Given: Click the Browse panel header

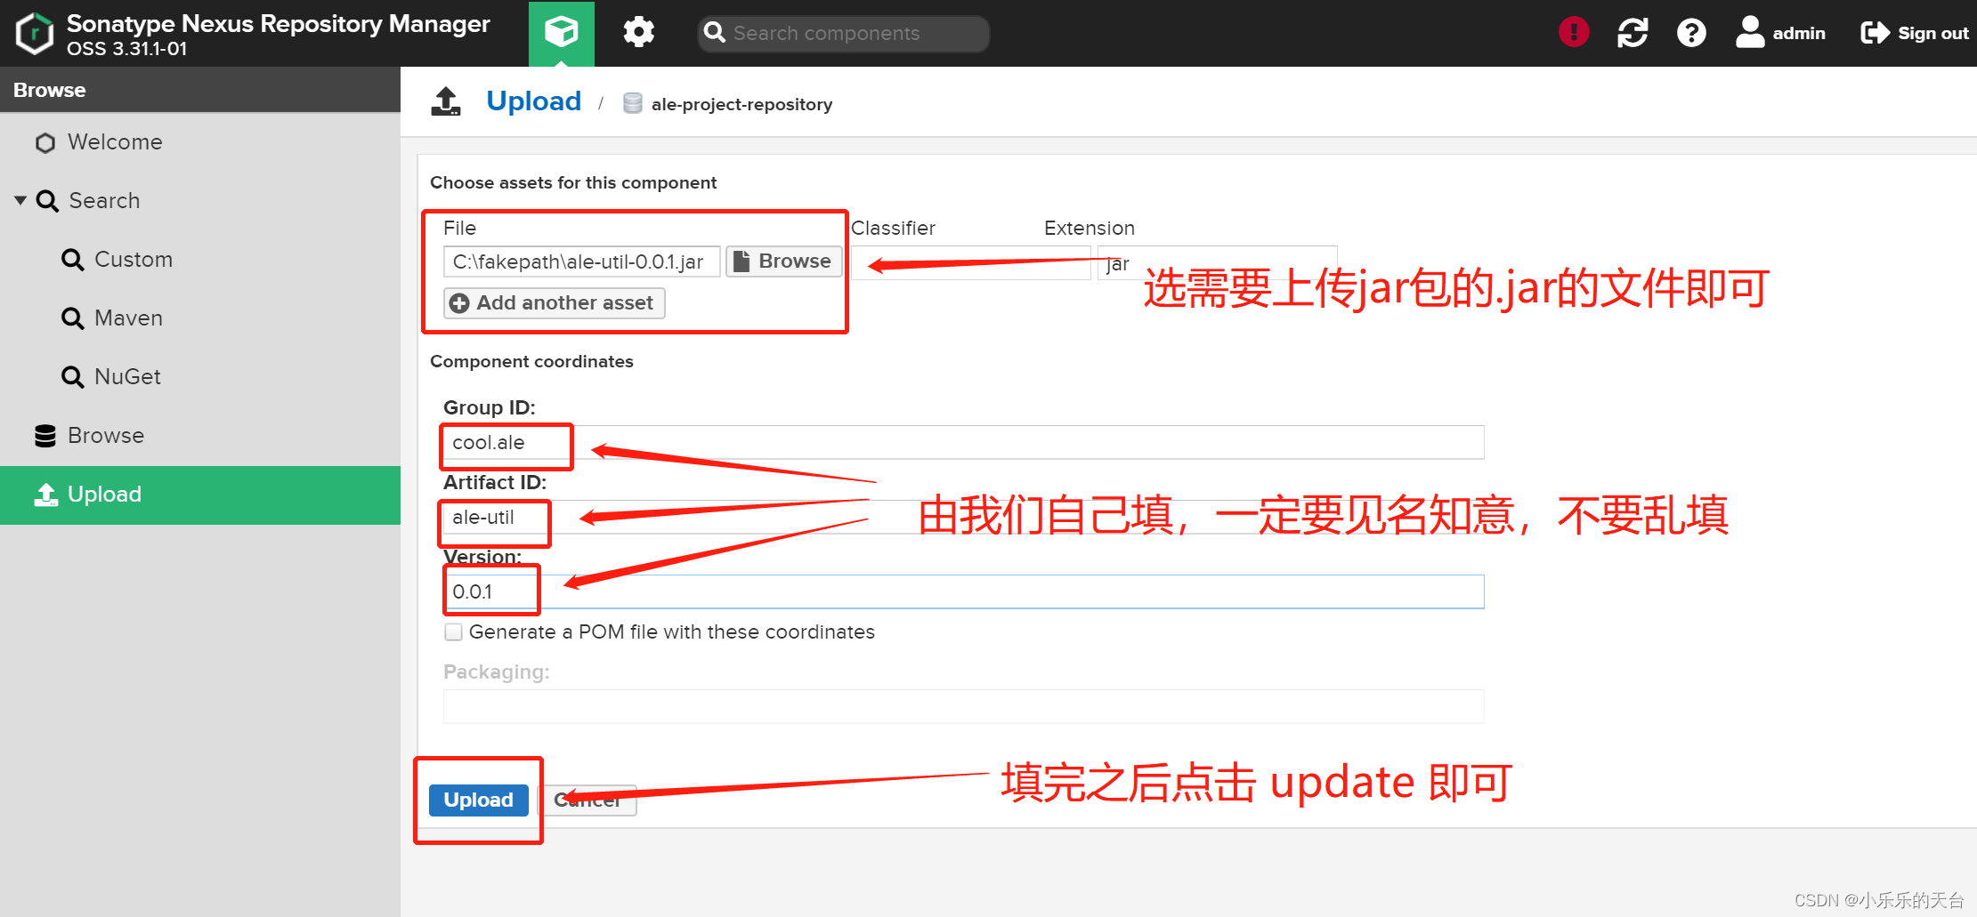Looking at the screenshot, I should [x=200, y=90].
